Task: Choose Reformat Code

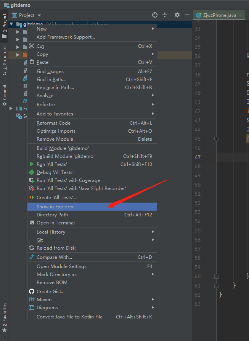Action: pos(92,123)
